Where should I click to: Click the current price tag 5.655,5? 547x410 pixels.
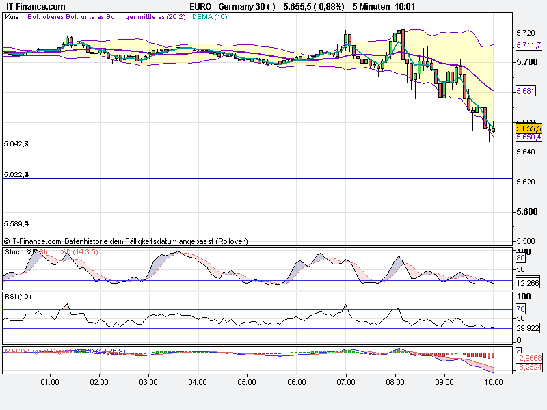click(529, 128)
